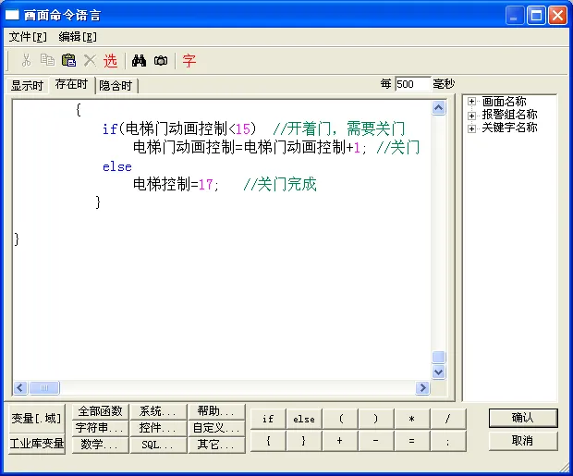Insert the divide / operator
Screen dimensions: 573x476
448,419
